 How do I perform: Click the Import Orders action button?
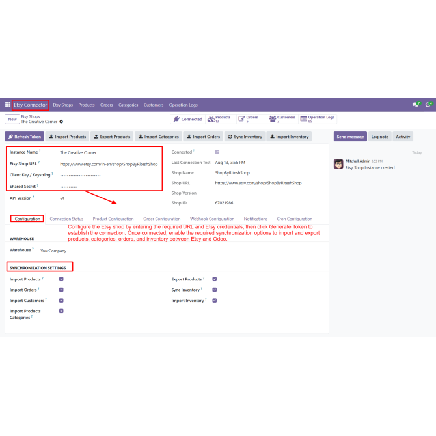click(203, 137)
